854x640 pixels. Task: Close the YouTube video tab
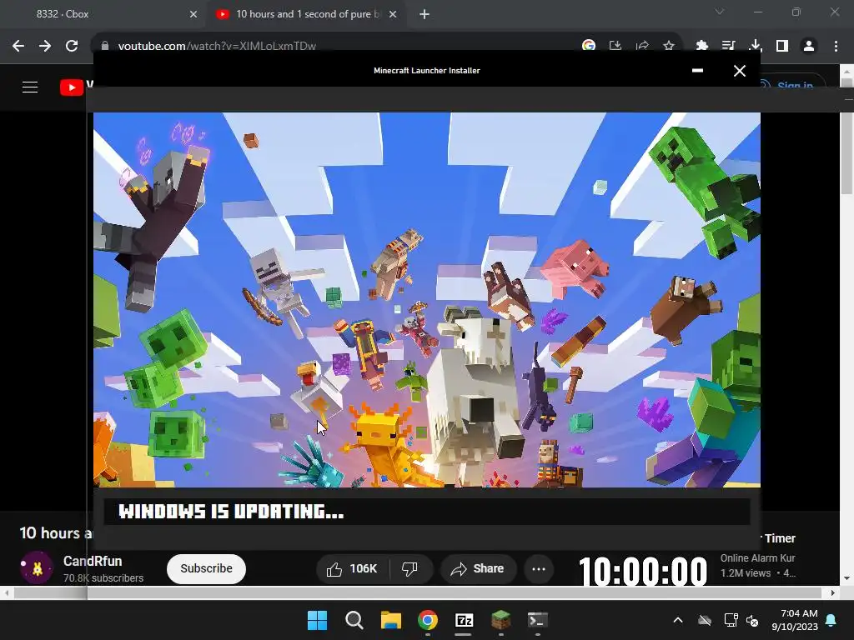[x=393, y=14]
